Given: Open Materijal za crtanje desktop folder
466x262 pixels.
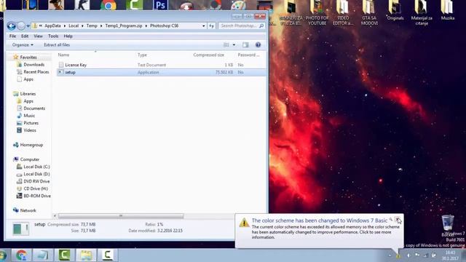Looking at the screenshot, I should point(422,13).
